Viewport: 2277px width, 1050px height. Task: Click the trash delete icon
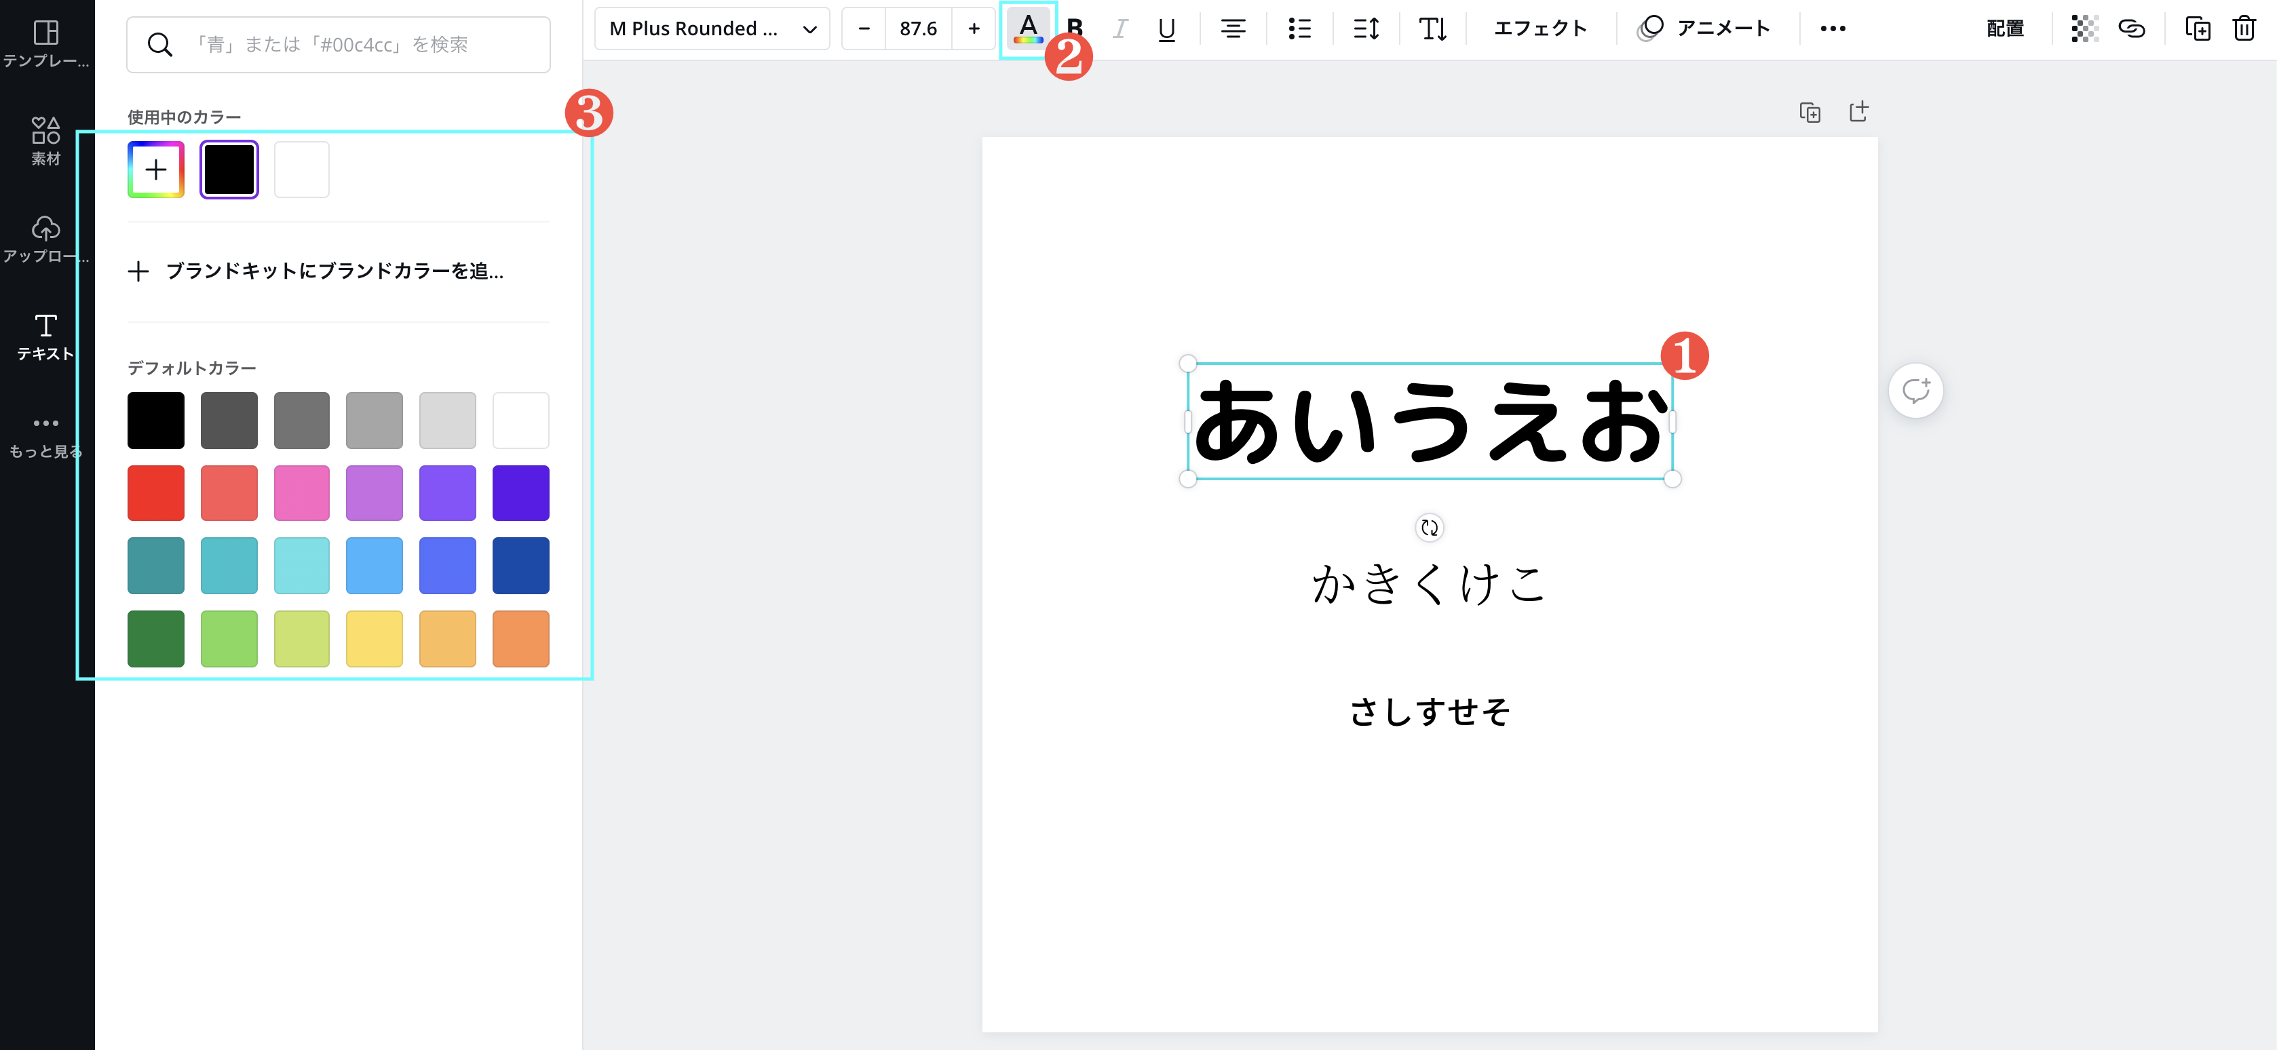click(x=2243, y=28)
